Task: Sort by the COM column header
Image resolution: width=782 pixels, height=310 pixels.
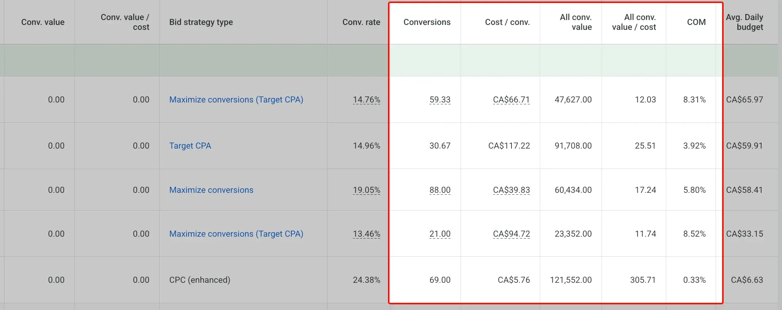Action: tap(696, 22)
